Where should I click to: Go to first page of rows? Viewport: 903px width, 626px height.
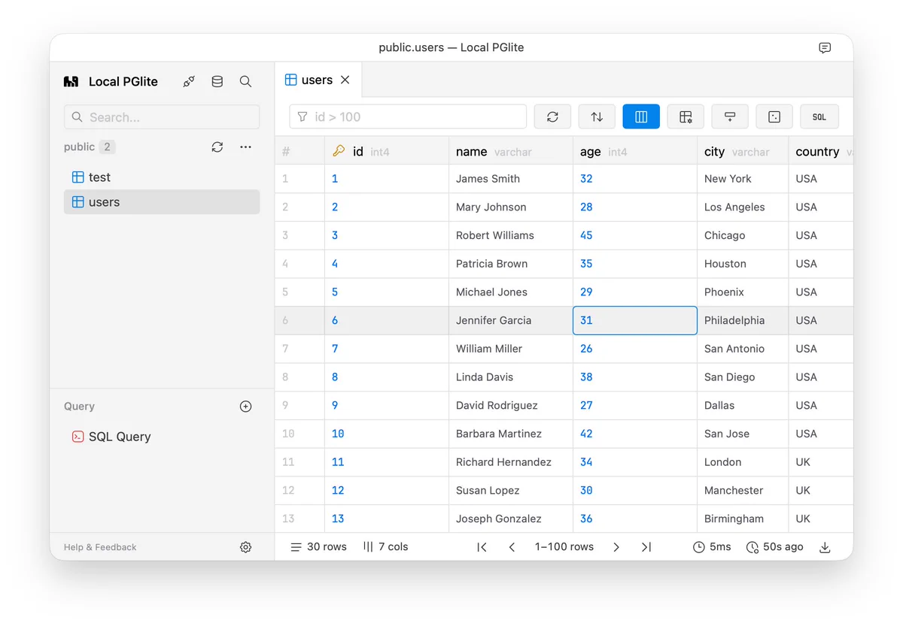click(x=482, y=547)
